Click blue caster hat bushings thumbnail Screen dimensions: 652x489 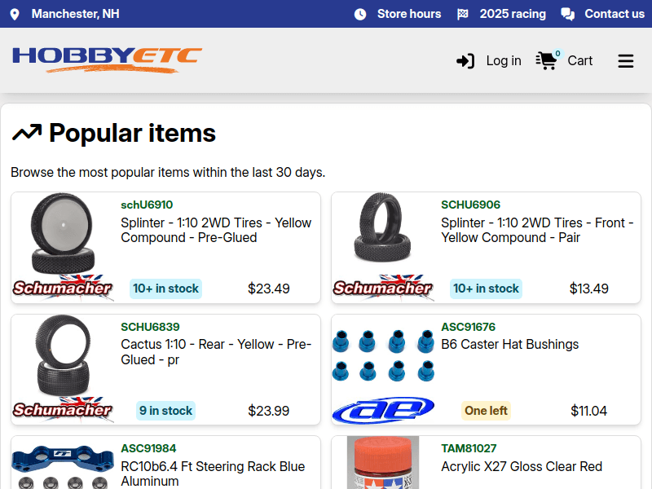click(x=383, y=356)
